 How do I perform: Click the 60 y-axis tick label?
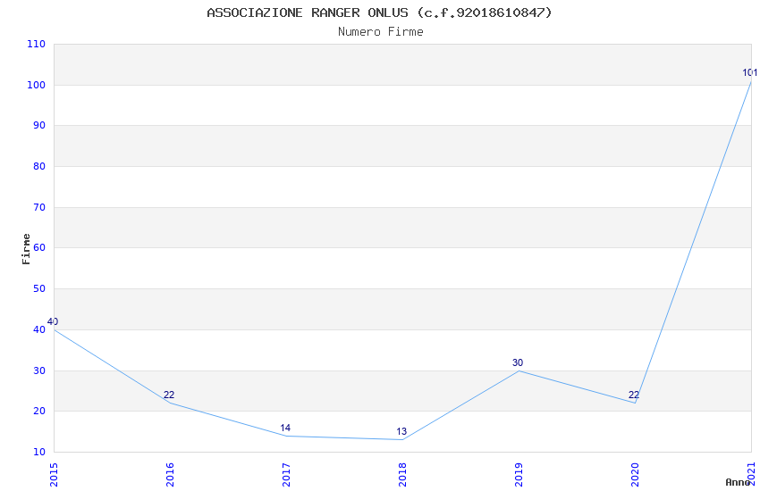coord(39,247)
